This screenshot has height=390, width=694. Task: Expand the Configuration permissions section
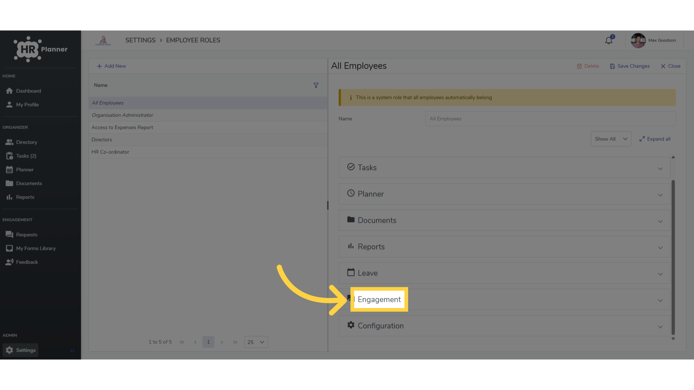click(504, 326)
